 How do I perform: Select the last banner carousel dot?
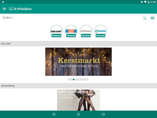click(87, 79)
